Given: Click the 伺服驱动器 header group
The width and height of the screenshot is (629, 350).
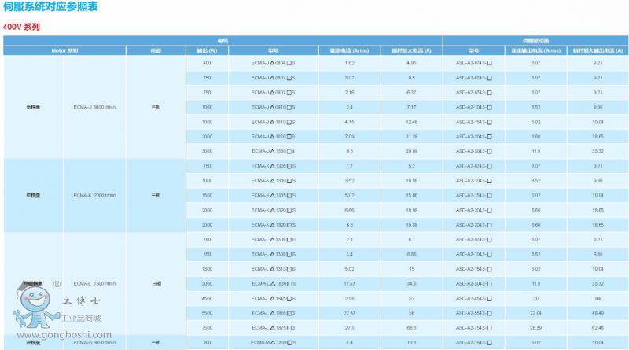Looking at the screenshot, I should tap(535, 39).
